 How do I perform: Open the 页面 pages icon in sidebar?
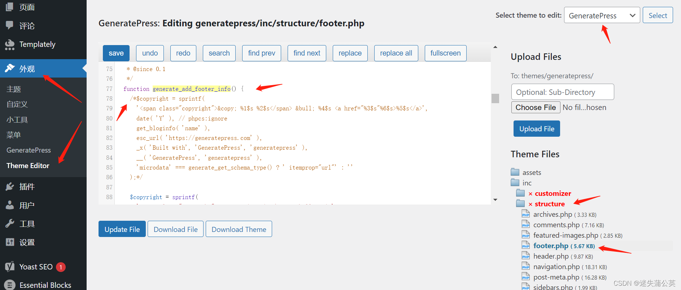[x=10, y=6]
